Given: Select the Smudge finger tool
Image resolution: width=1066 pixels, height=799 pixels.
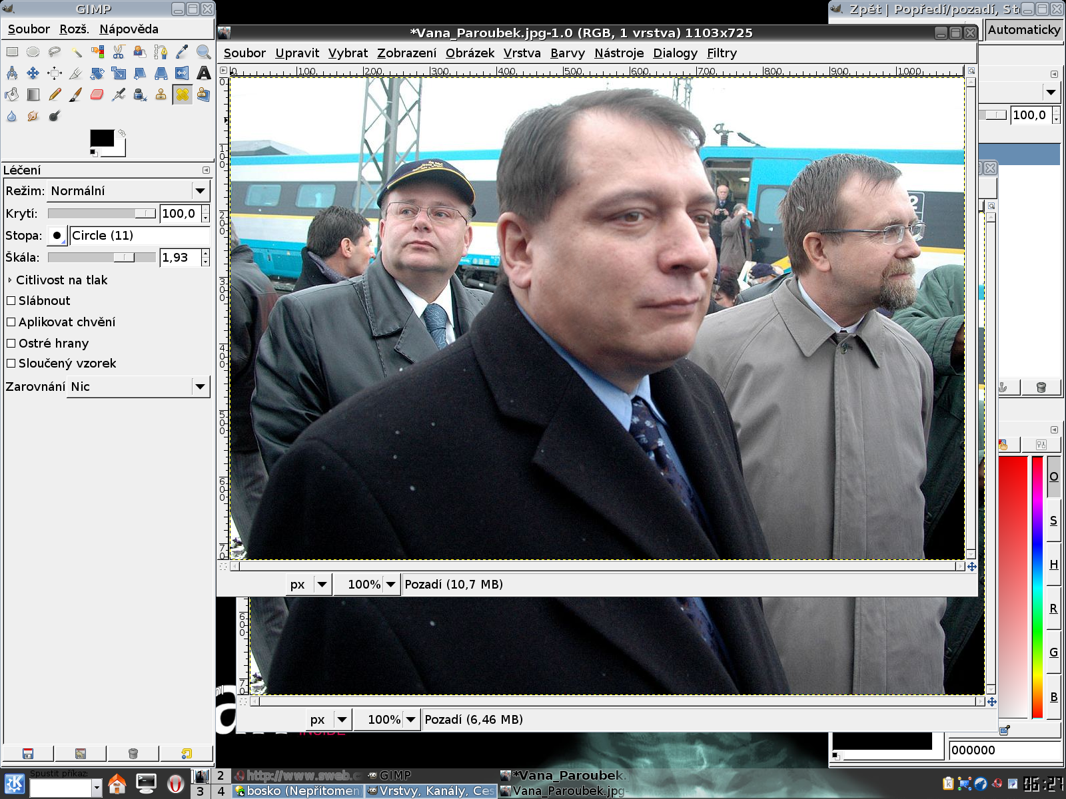Looking at the screenshot, I should point(33,116).
